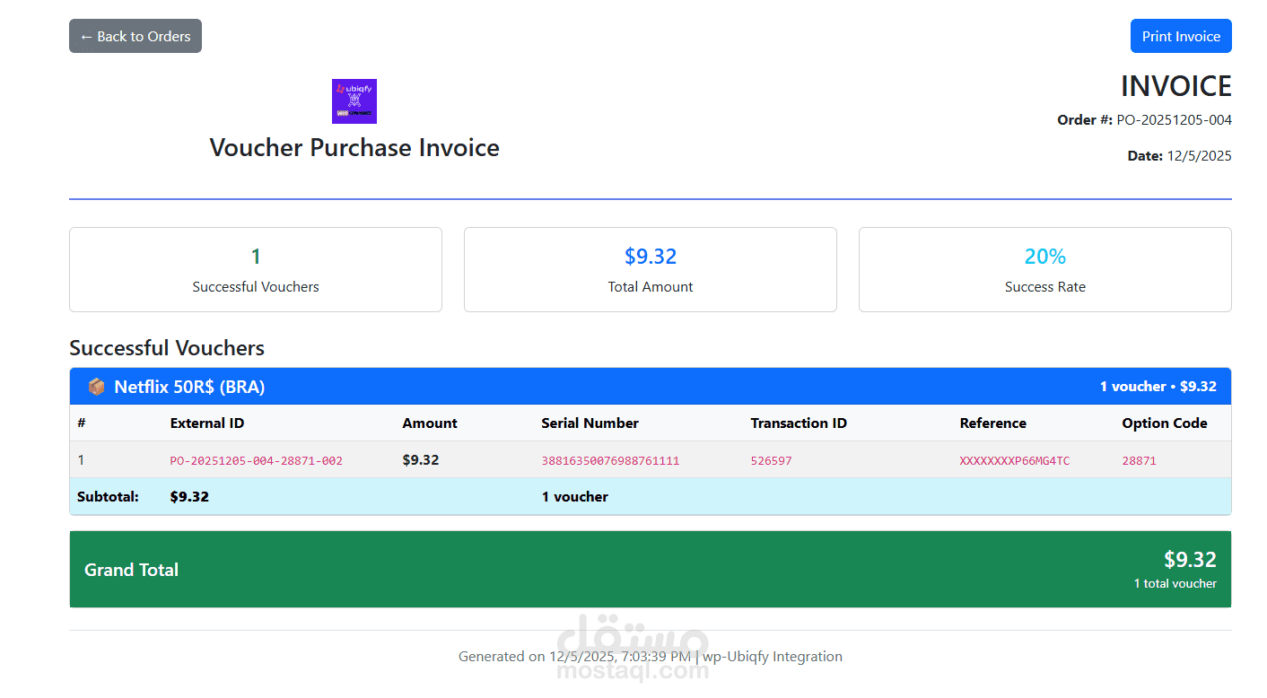
Task: Click the Transaction ID column header
Action: tap(799, 423)
